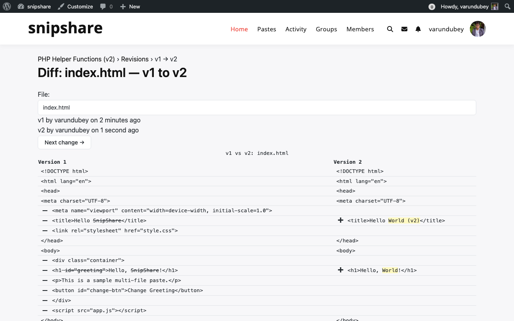This screenshot has width=514, height=321.
Task: Open notifications bell icon
Action: (418, 29)
